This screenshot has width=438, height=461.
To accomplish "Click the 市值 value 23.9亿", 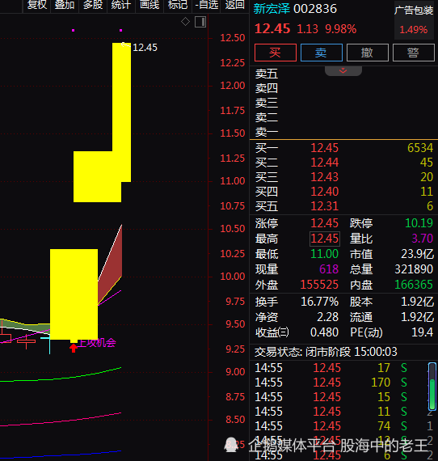I will (418, 254).
